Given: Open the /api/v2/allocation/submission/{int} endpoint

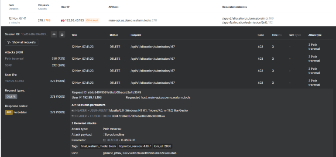Looking at the screenshot, I should [245, 18].
